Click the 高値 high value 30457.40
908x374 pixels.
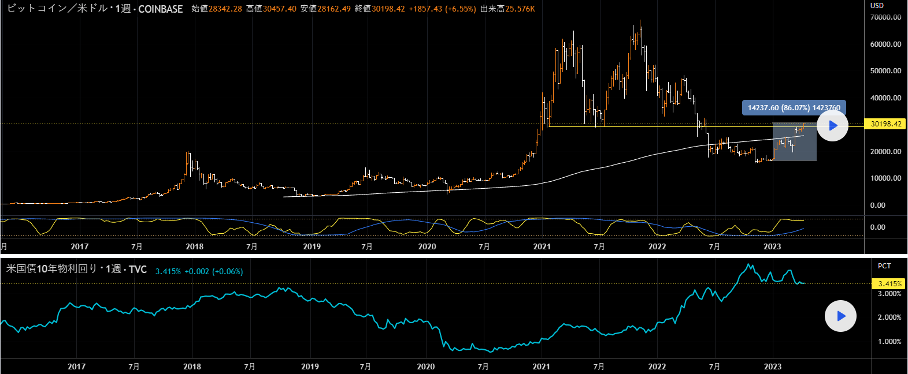tap(279, 9)
